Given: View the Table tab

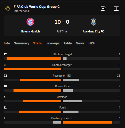Looking at the screenshot, I should coord(68,43).
